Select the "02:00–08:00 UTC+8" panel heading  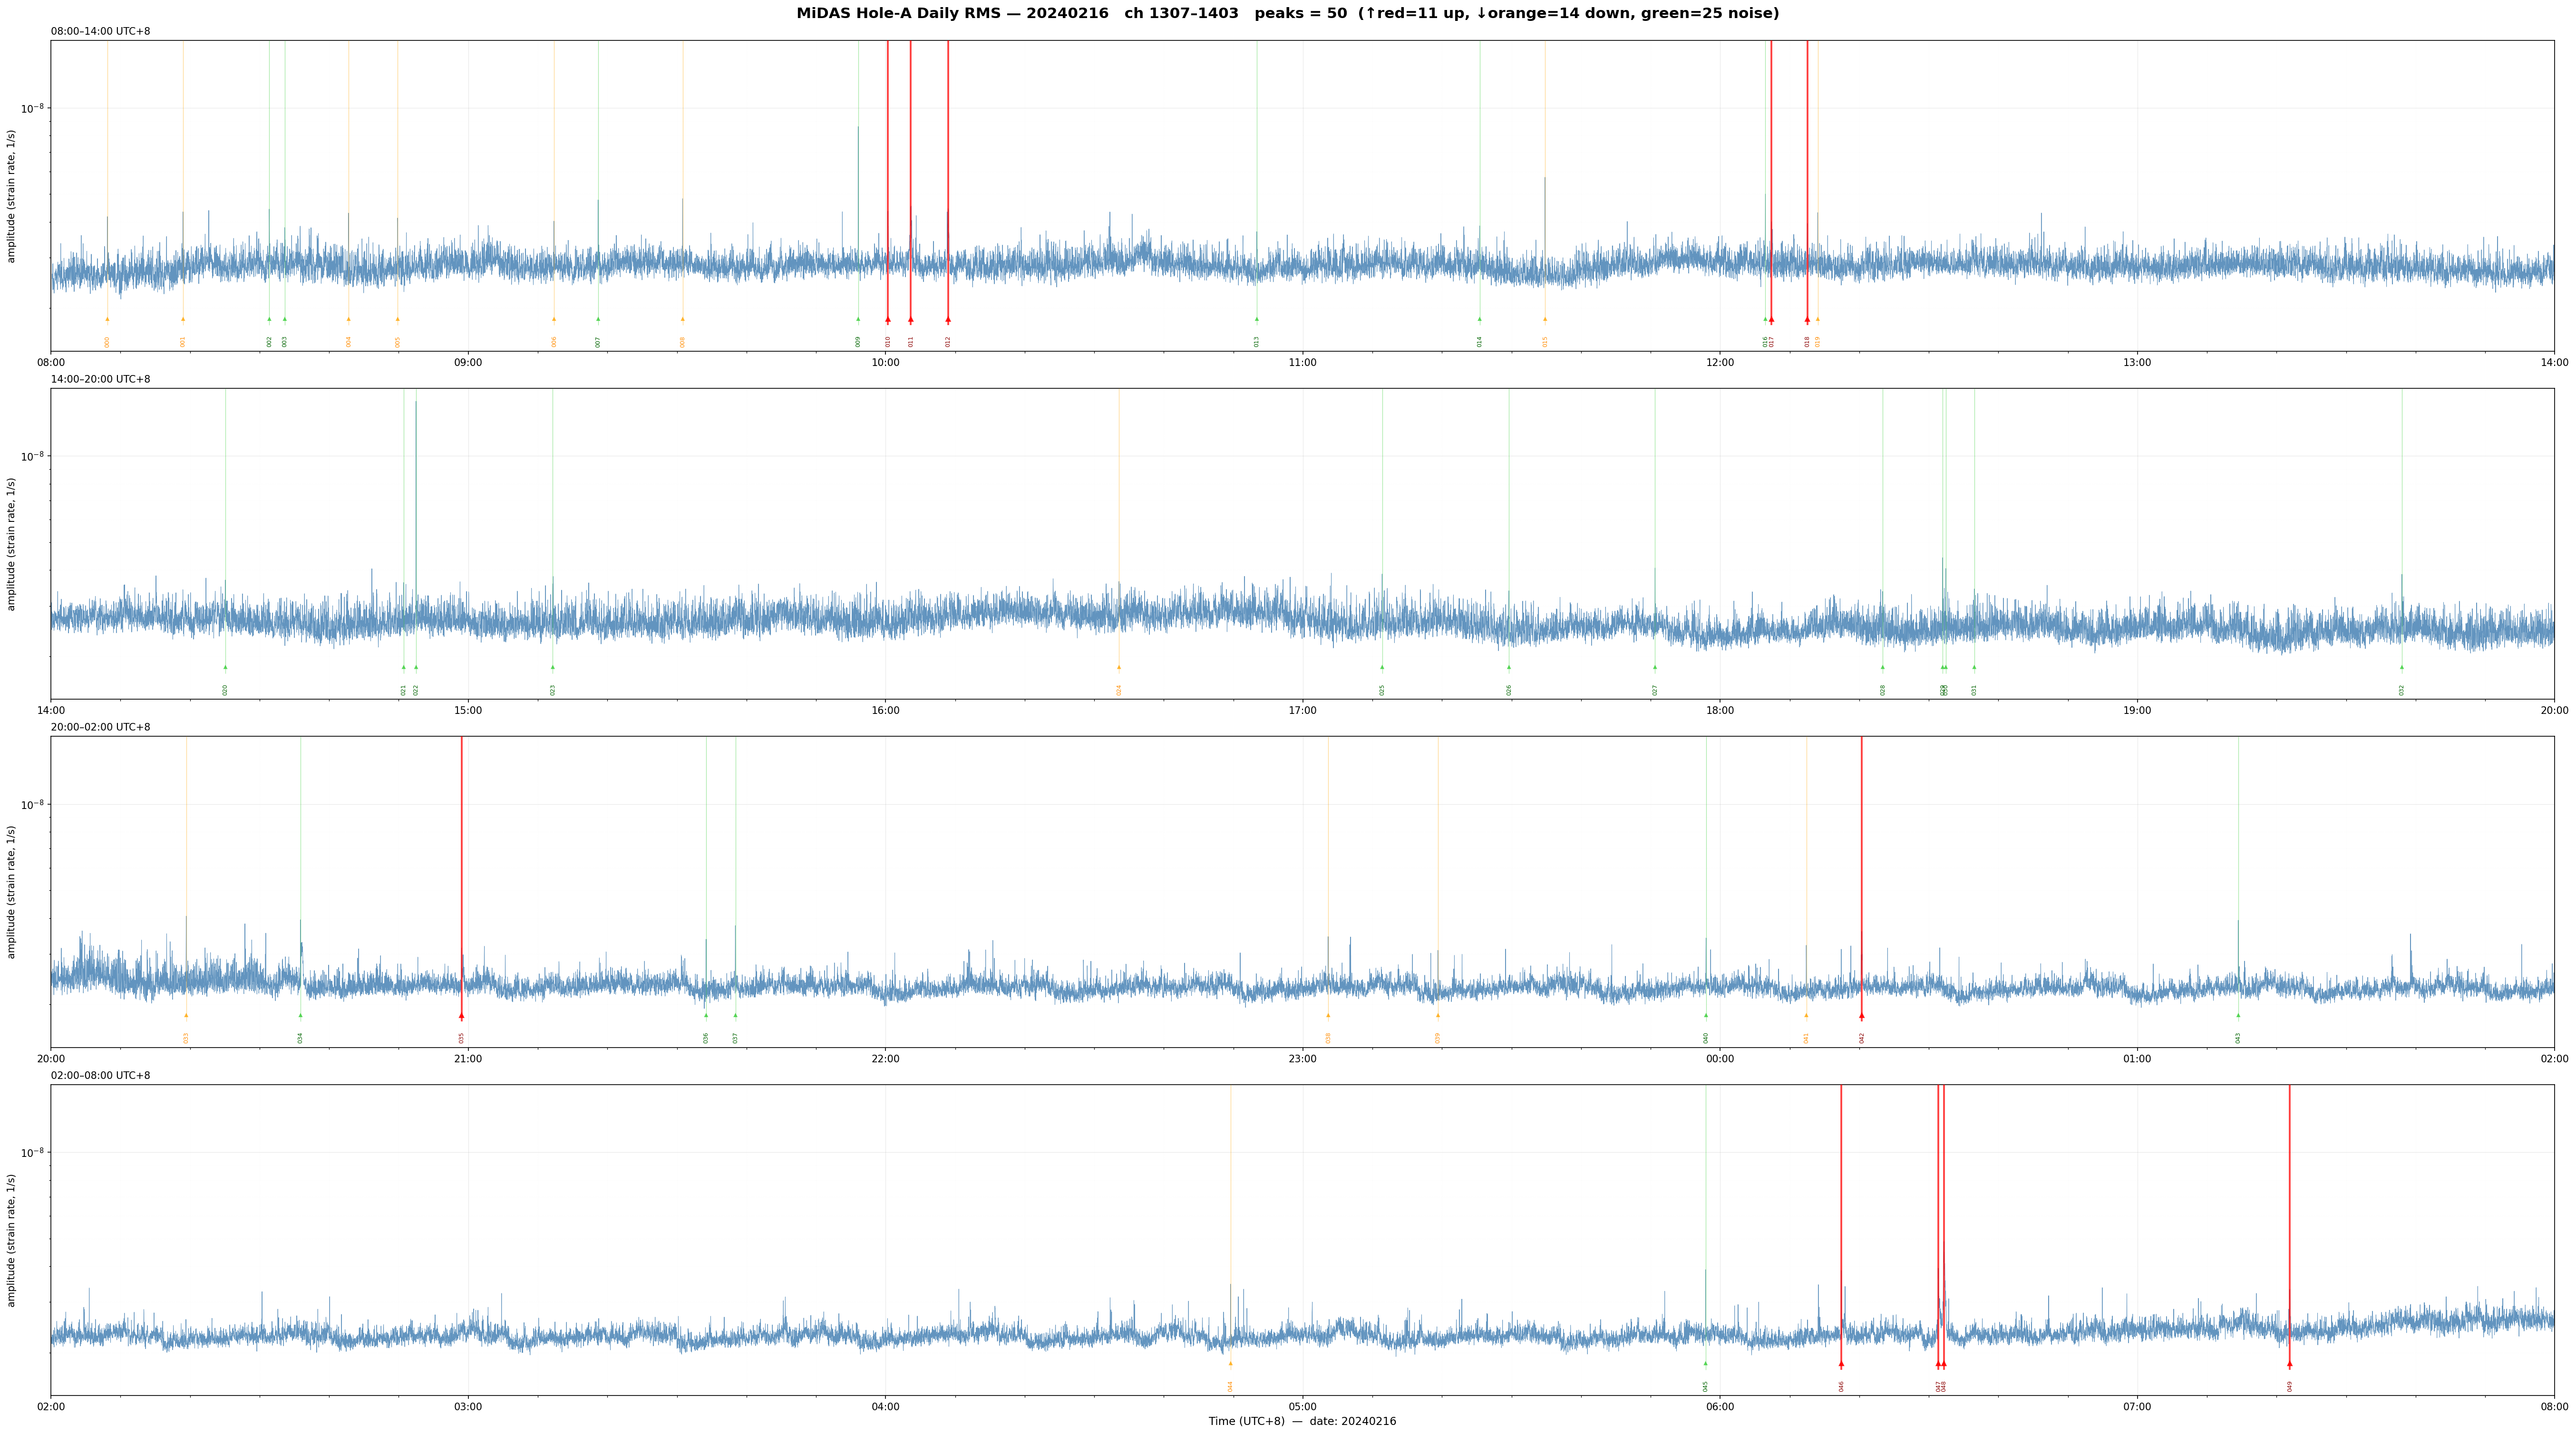pyautogui.click(x=101, y=1075)
